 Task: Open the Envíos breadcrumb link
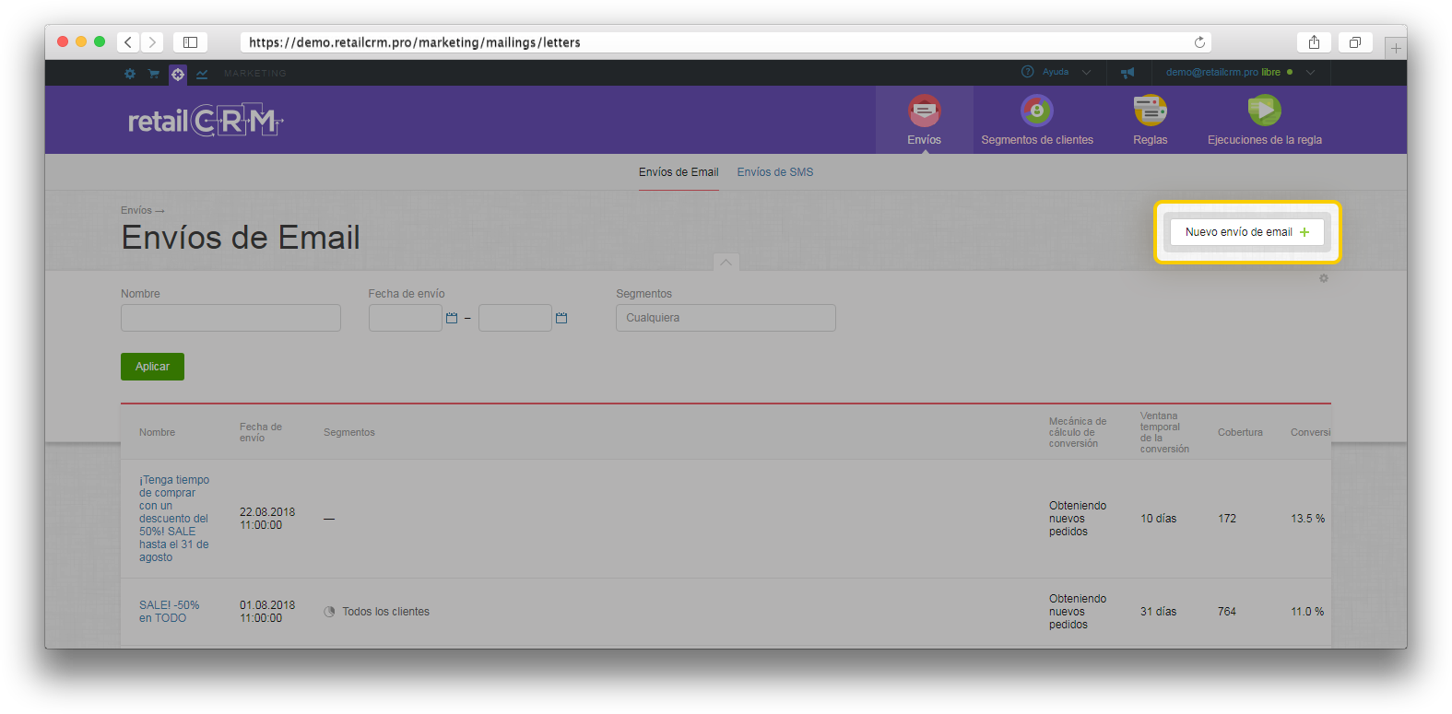coord(136,210)
